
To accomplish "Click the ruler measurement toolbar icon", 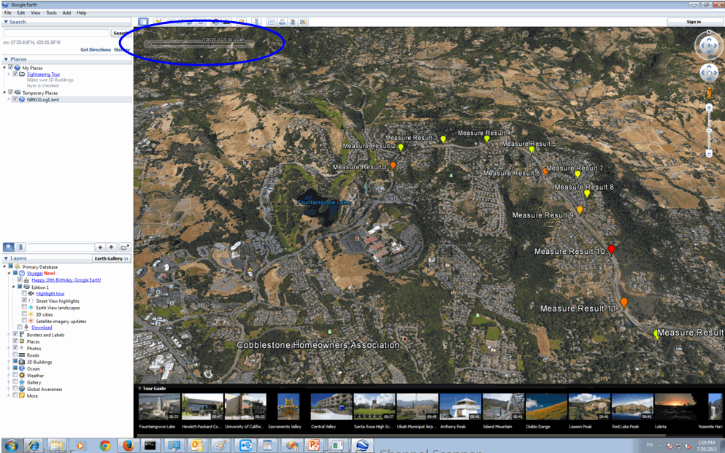I will coord(257,22).
